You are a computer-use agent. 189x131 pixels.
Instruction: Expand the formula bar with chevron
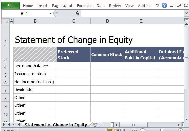(186, 13)
